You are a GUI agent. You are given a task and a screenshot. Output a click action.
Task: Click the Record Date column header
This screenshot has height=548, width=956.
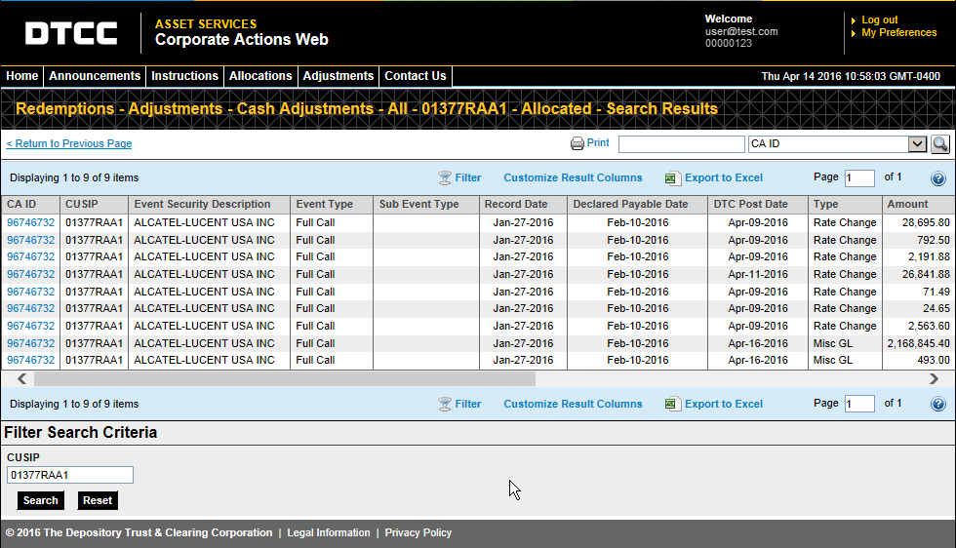[x=523, y=204]
